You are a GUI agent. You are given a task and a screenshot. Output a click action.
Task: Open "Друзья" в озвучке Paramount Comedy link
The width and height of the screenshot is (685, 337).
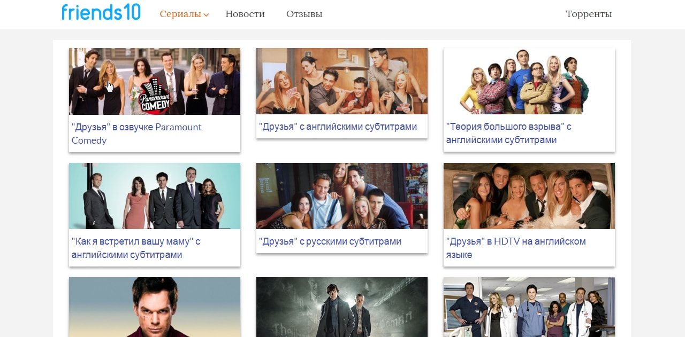pos(136,134)
